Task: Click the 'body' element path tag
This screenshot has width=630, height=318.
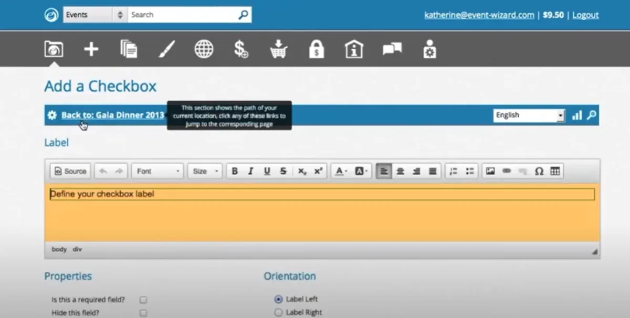Action: pyautogui.click(x=59, y=249)
